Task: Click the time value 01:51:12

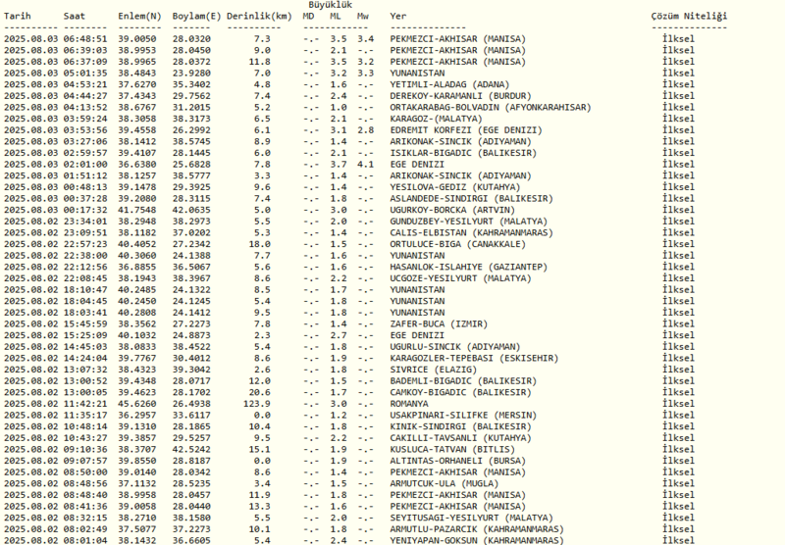Action: 85,176
